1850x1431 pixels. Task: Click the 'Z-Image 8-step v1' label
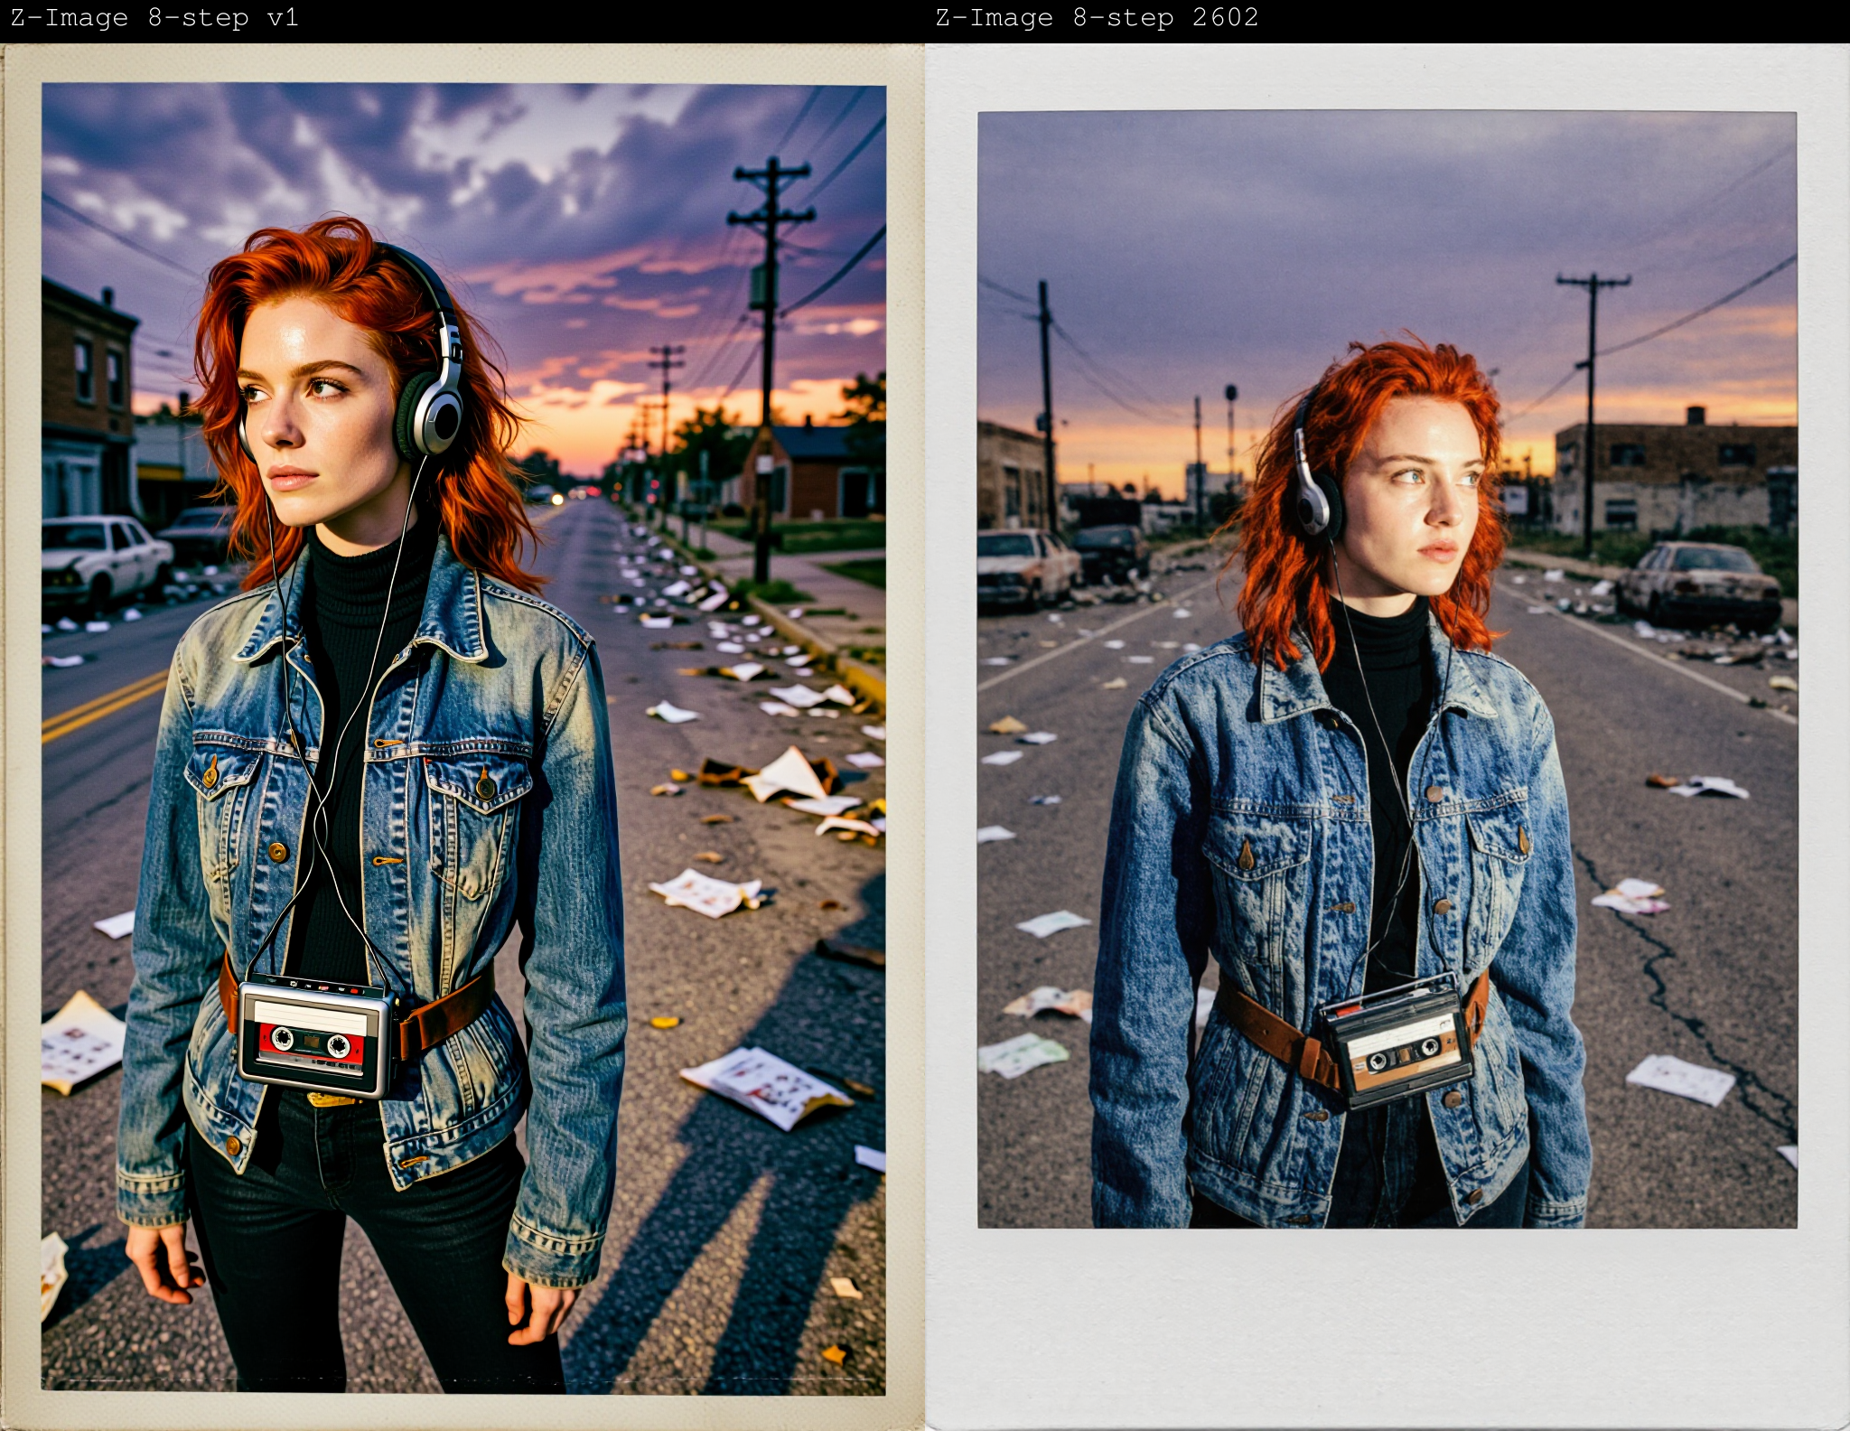(154, 18)
